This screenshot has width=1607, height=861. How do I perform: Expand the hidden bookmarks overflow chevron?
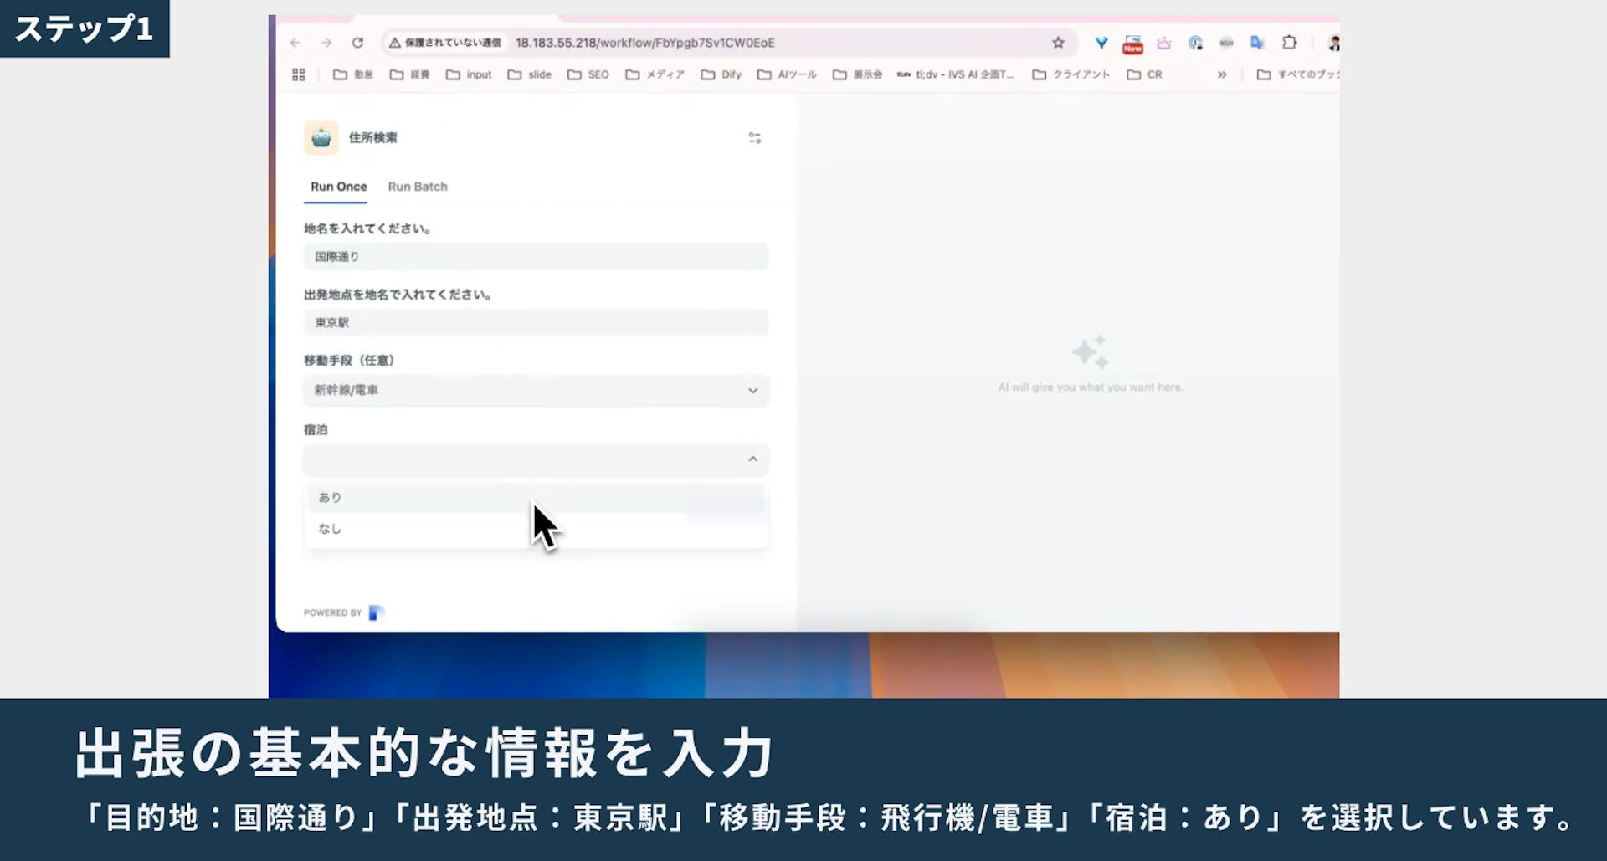pyautogui.click(x=1221, y=74)
